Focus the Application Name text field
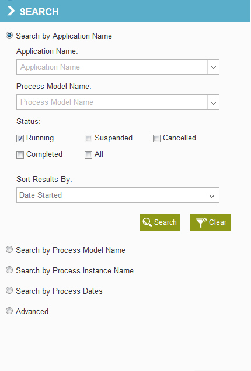 point(112,67)
